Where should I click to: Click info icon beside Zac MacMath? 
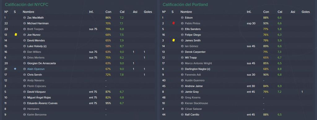24,18
